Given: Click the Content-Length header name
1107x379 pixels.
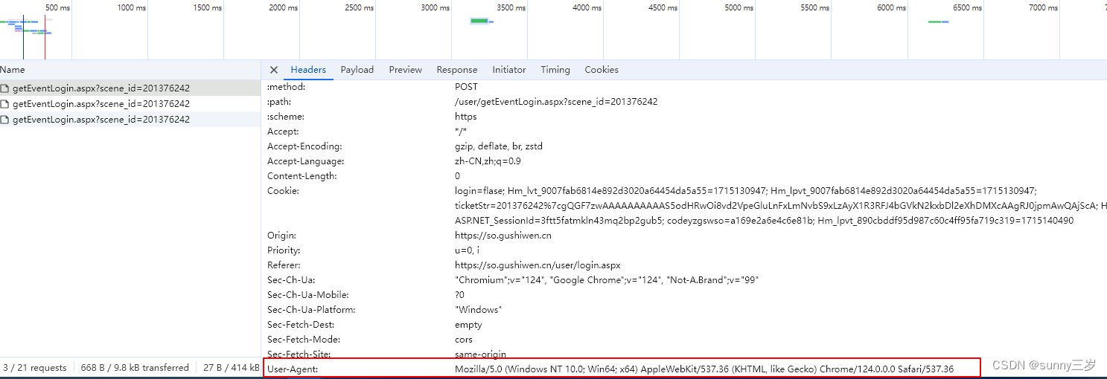Looking at the screenshot, I should coord(302,176).
